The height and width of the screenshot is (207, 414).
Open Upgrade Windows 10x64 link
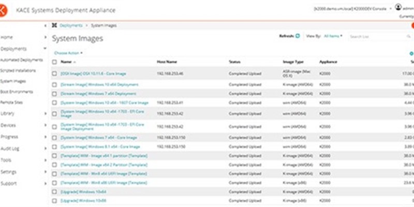click(83, 191)
